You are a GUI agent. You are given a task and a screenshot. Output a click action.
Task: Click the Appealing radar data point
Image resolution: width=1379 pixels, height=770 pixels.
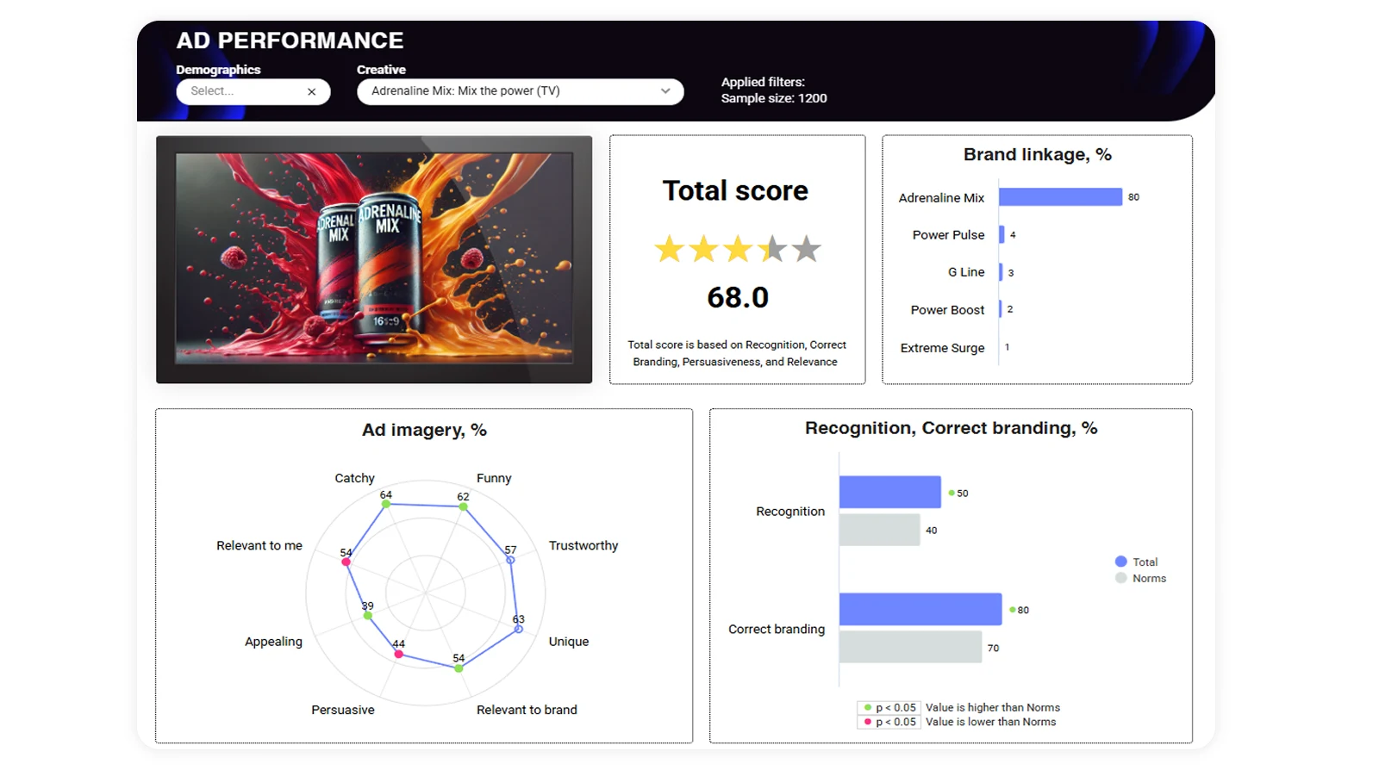click(368, 616)
